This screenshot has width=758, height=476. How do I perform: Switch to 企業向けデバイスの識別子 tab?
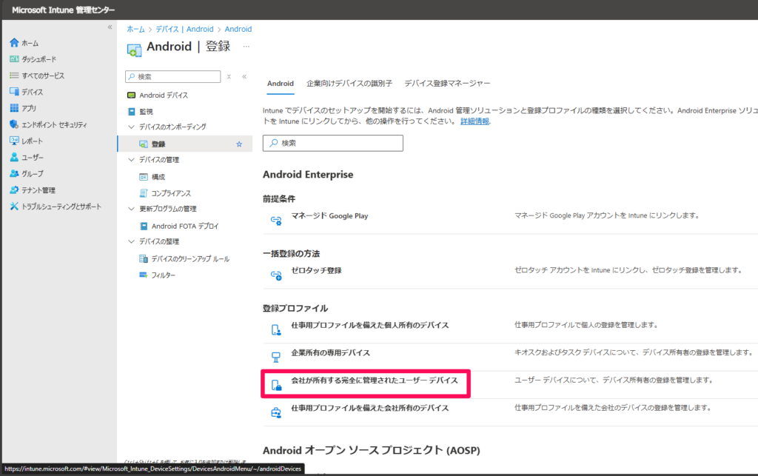coord(349,83)
